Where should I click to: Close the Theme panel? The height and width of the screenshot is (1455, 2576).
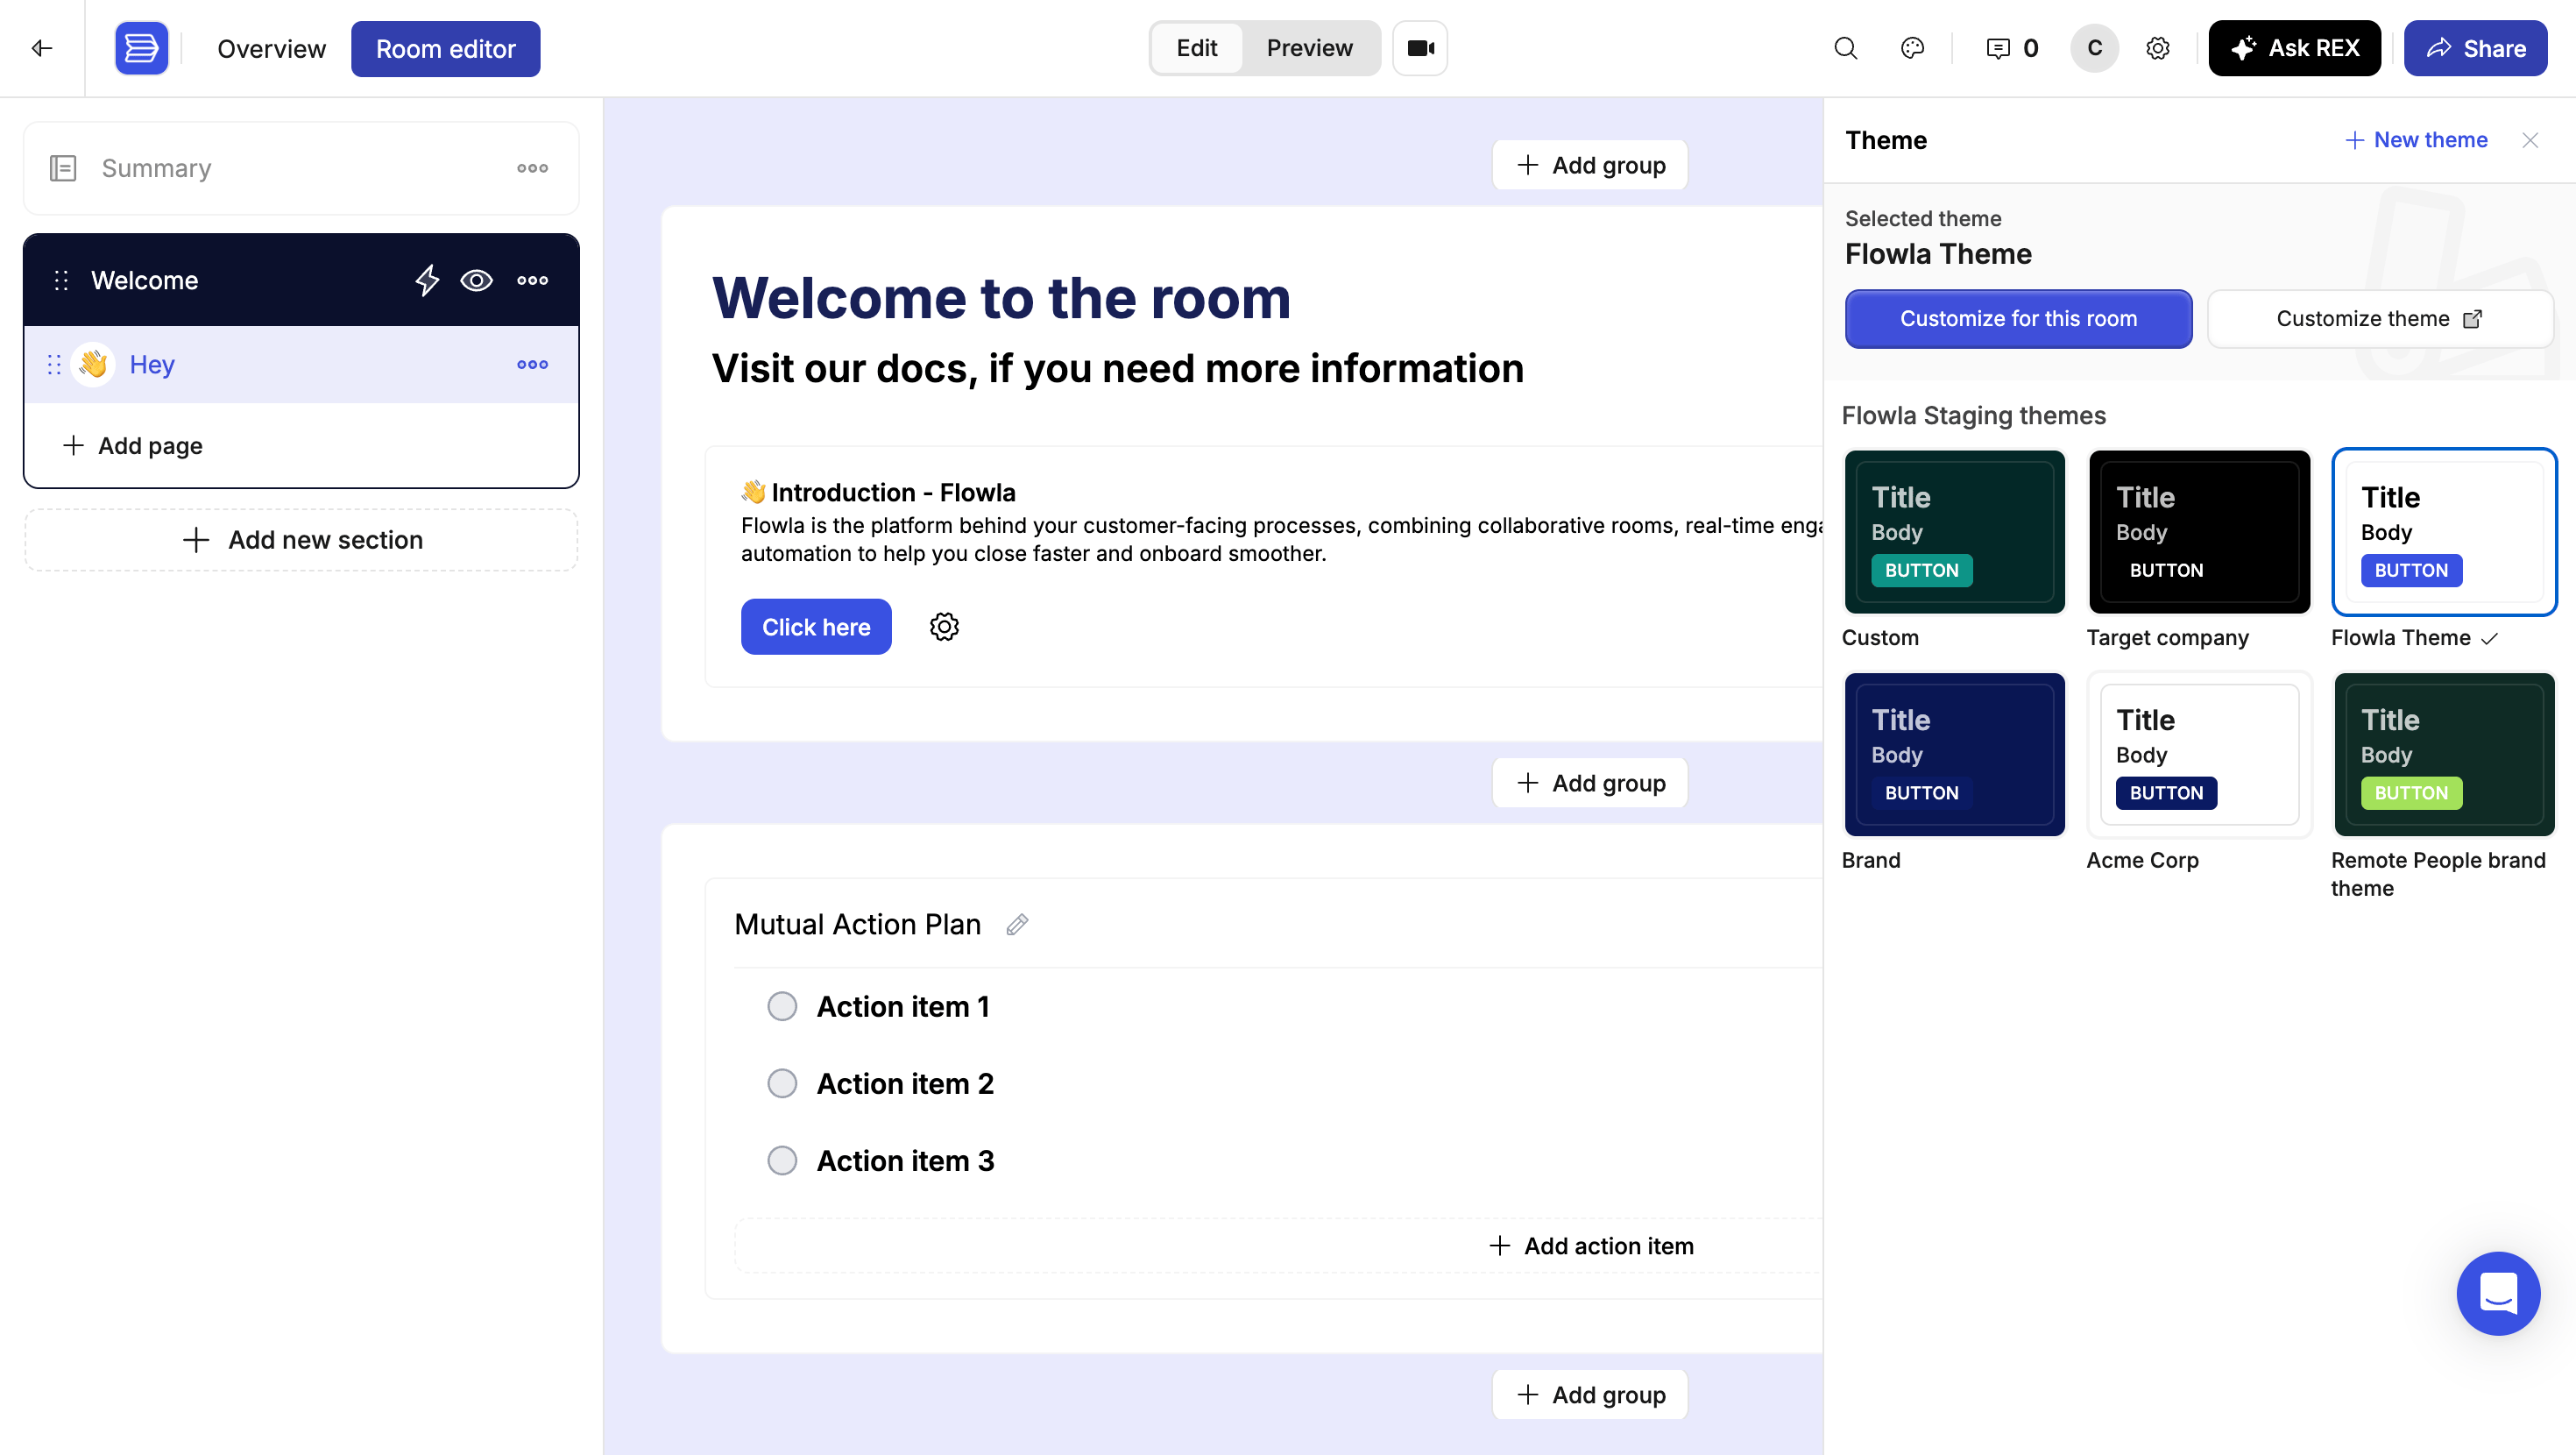pos(2530,140)
